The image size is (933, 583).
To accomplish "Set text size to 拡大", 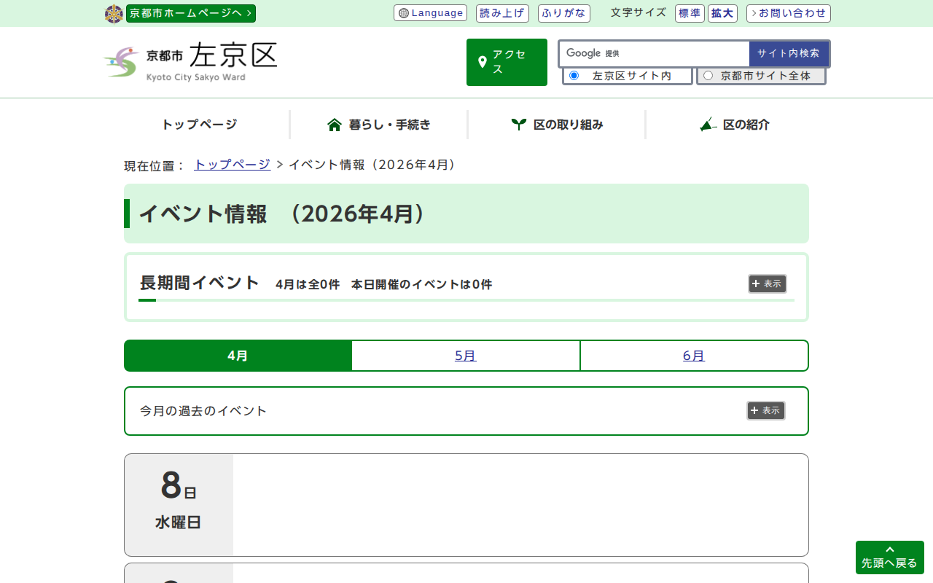I will (722, 13).
